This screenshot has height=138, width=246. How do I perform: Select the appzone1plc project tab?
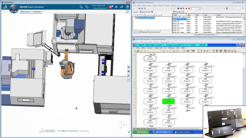click(146, 12)
